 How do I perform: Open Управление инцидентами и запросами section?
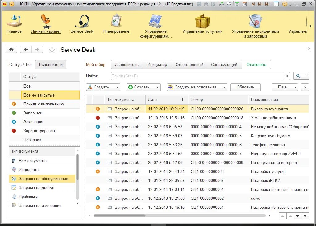pyautogui.click(x=255, y=26)
